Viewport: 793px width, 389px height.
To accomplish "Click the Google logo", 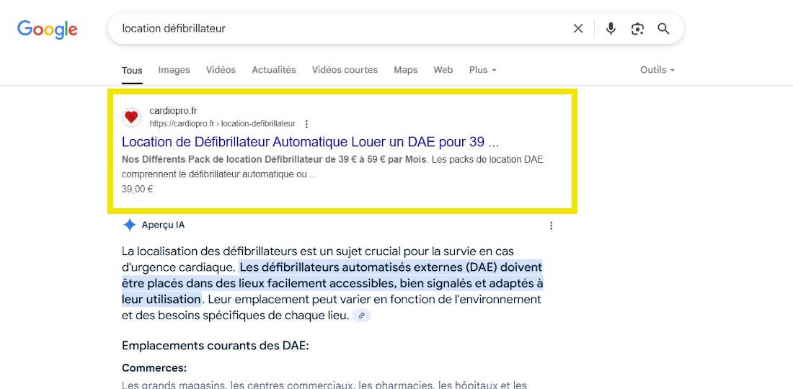I will 47,30.
